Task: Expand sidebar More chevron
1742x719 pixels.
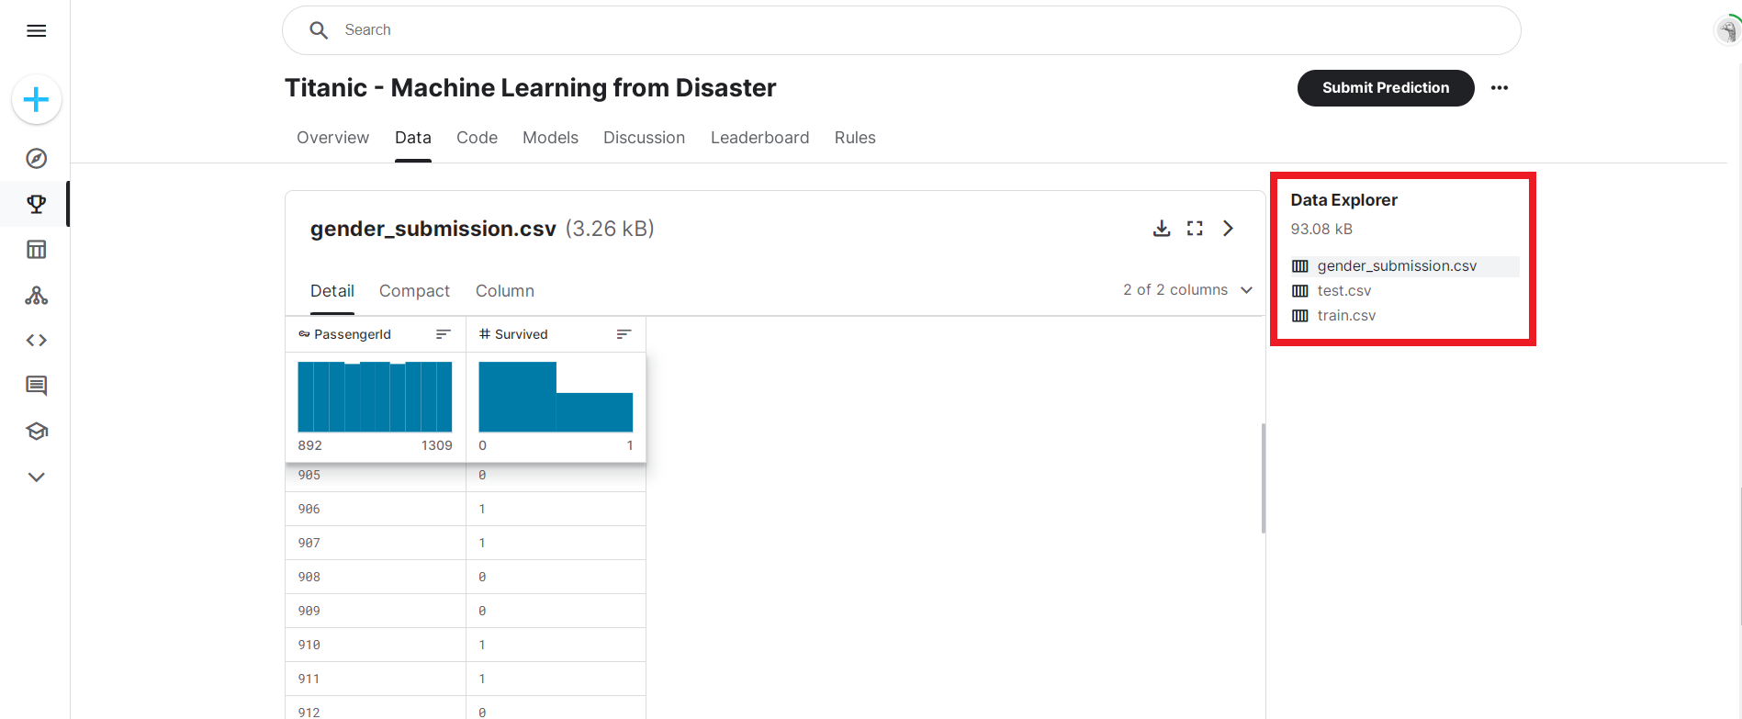Action: [37, 477]
